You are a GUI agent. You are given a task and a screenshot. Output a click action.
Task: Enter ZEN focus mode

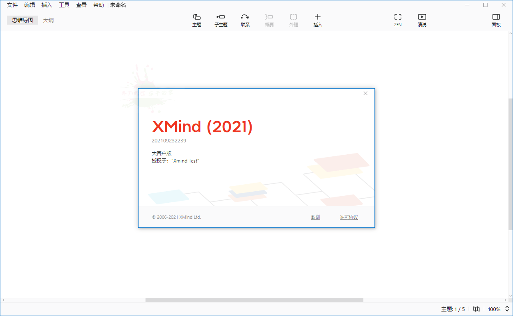coord(397,20)
